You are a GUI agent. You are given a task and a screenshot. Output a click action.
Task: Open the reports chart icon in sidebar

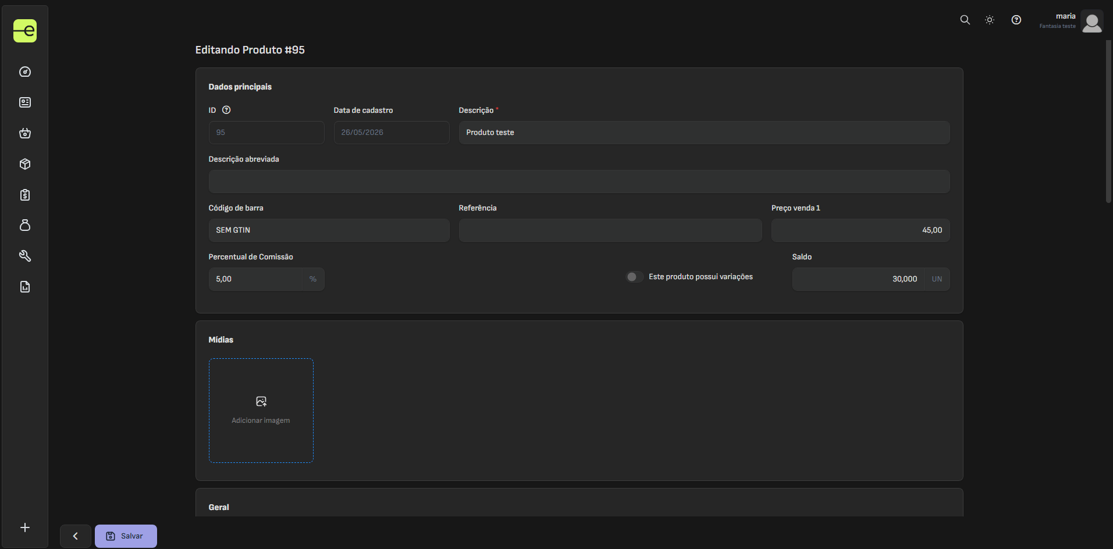tap(25, 287)
